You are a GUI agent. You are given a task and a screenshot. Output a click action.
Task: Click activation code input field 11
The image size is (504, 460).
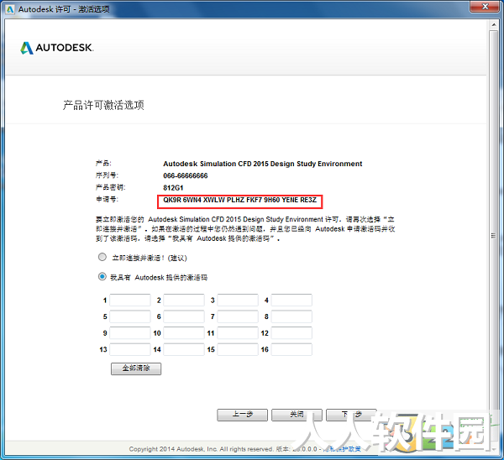click(238, 332)
